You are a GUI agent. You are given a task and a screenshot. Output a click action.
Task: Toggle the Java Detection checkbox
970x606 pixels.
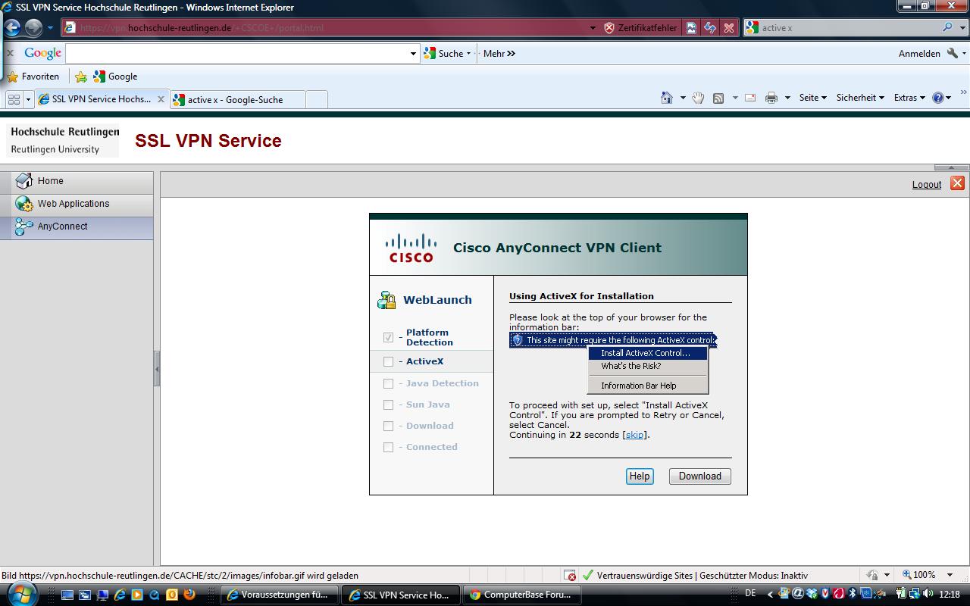[388, 383]
